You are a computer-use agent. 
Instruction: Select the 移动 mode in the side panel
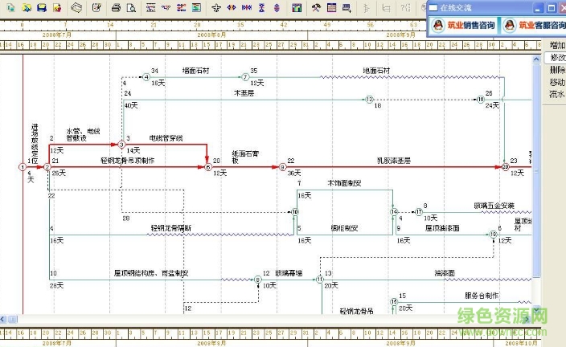557,82
